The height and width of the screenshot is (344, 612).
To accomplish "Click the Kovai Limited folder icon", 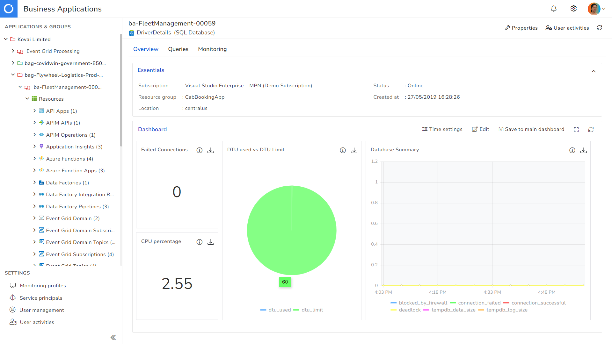I will point(13,39).
